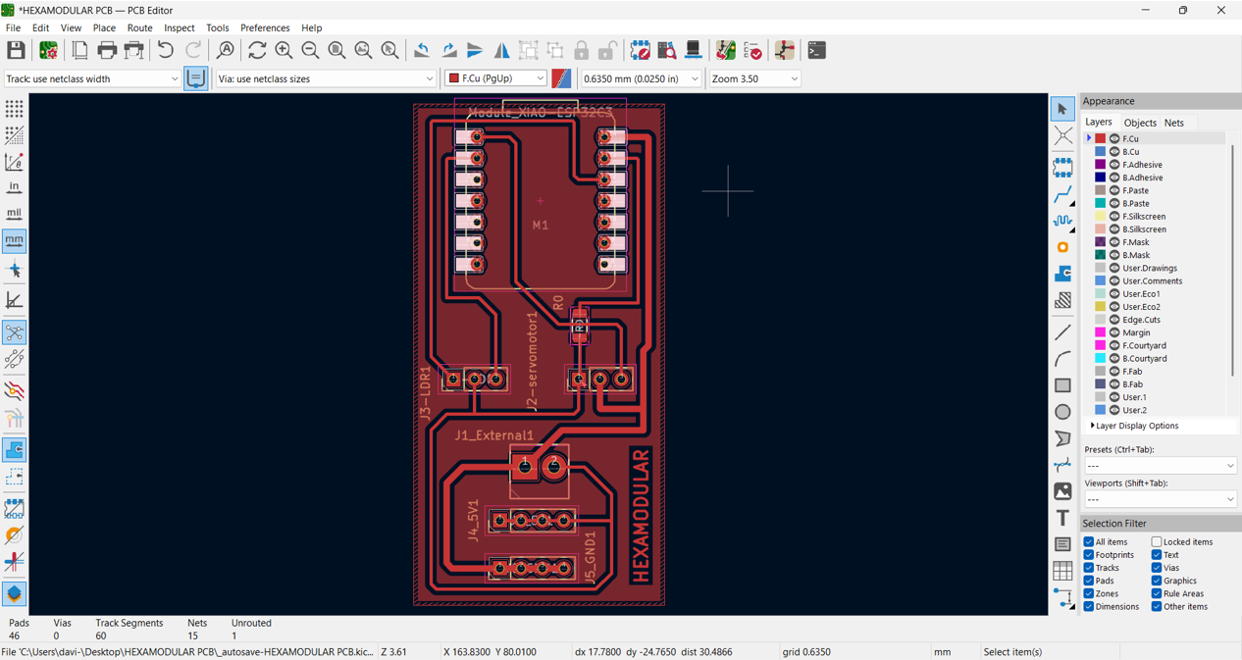Undo the last edit
This screenshot has width=1242, height=660.
(x=166, y=50)
